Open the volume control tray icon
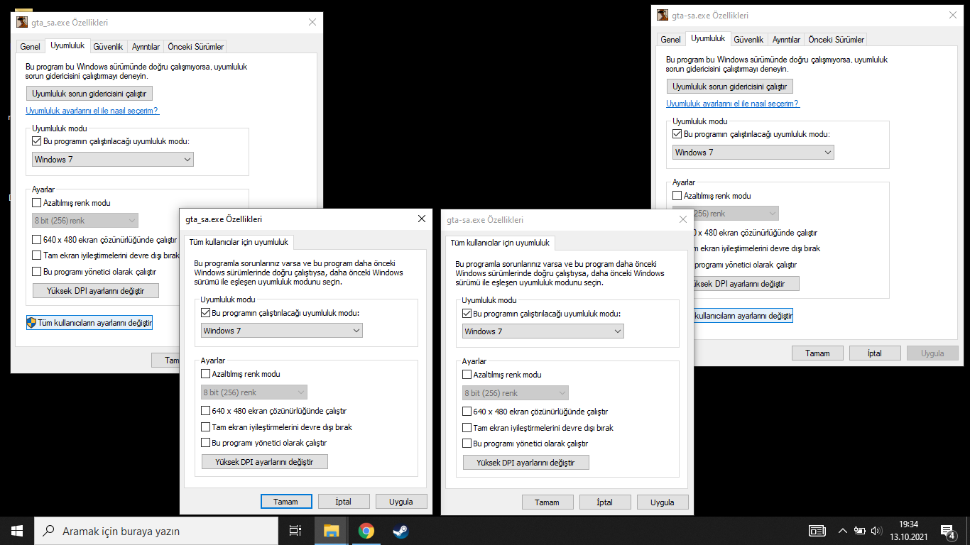970x545 pixels. point(876,531)
